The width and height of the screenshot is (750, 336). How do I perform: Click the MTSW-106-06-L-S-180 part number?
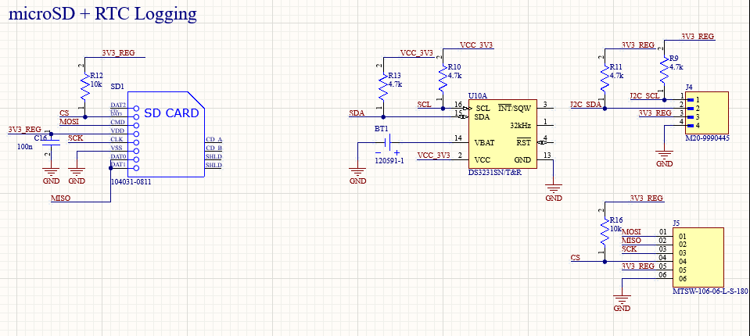click(x=710, y=291)
